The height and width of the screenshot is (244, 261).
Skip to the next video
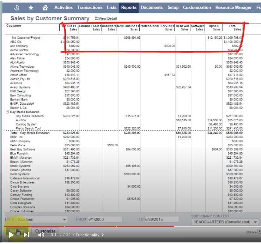(26, 235)
